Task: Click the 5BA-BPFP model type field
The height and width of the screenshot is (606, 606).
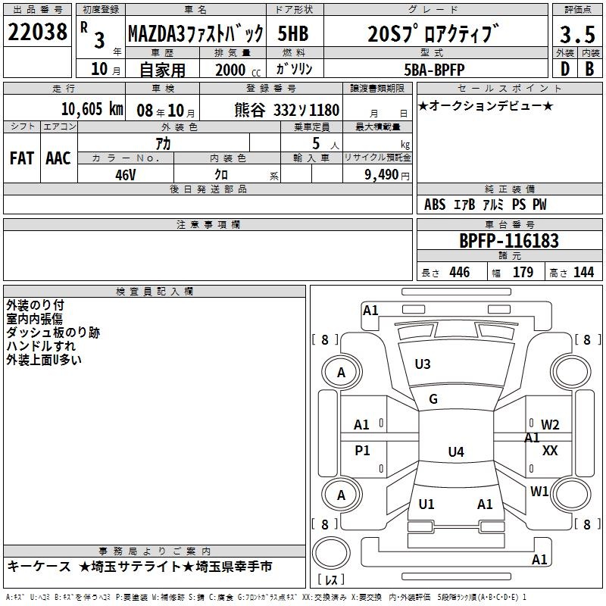Action: coord(435,69)
